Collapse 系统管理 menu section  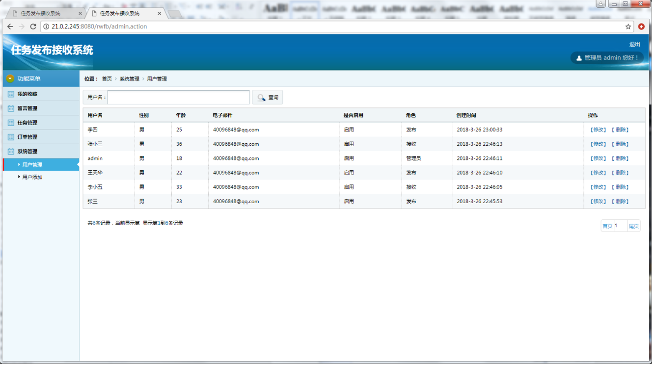coord(41,151)
